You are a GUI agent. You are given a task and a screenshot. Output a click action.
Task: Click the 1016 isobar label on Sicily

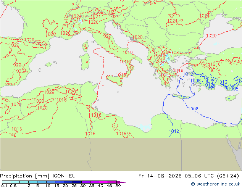click(121, 75)
